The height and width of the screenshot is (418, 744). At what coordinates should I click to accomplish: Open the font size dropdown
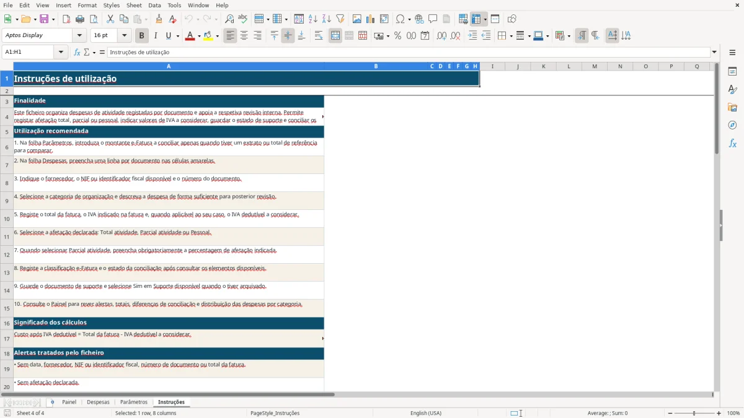(124, 35)
